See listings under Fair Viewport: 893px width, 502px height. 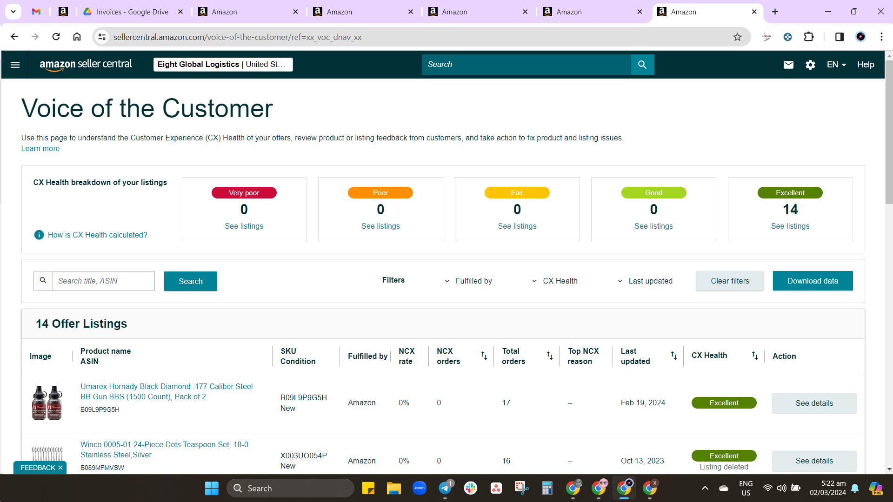pos(517,226)
